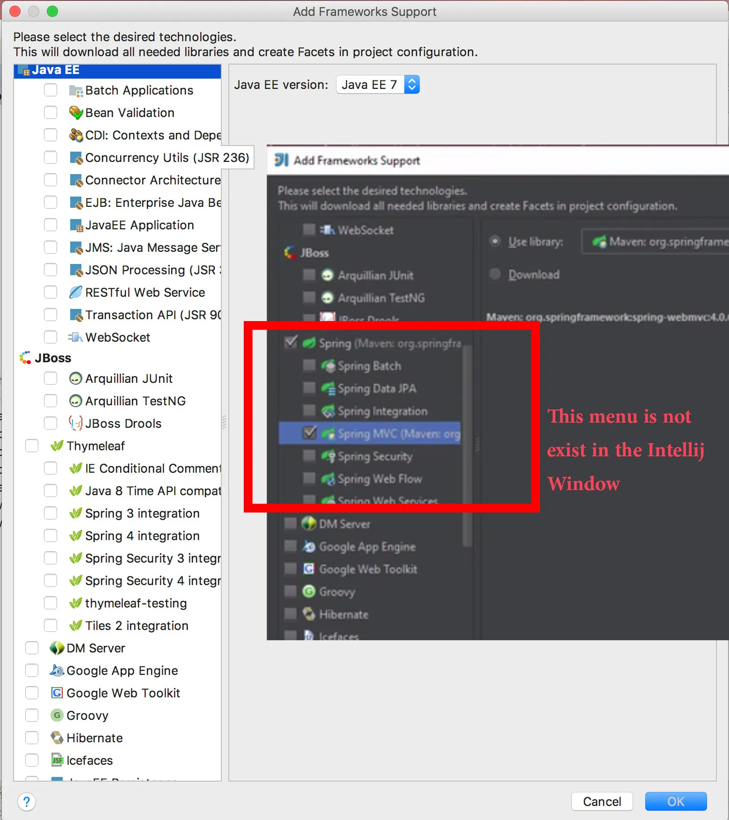
Task: Enable the Batch Applications checkbox
Action: pos(51,90)
